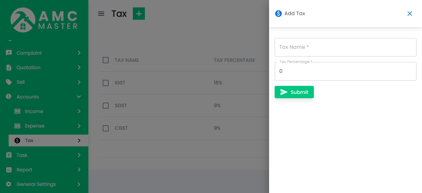Select the Quotation icon in sidebar
Image resolution: width=422 pixels, height=193 pixels.
pyautogui.click(x=9, y=67)
